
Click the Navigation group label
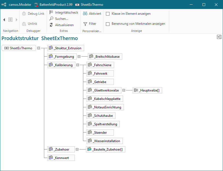[11, 31]
